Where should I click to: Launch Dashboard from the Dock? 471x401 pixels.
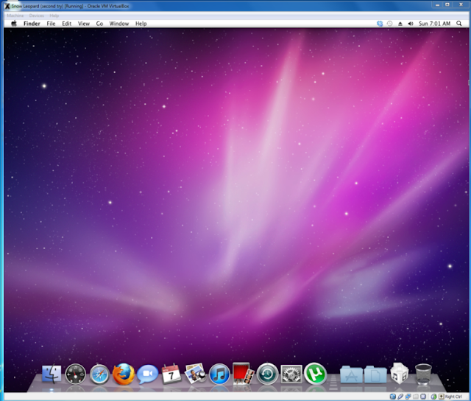tap(75, 374)
